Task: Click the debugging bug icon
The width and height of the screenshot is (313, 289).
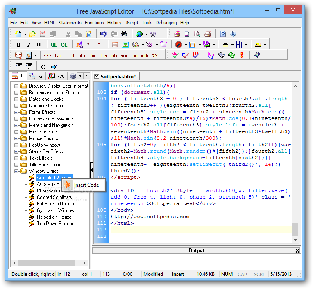Action: point(257,55)
